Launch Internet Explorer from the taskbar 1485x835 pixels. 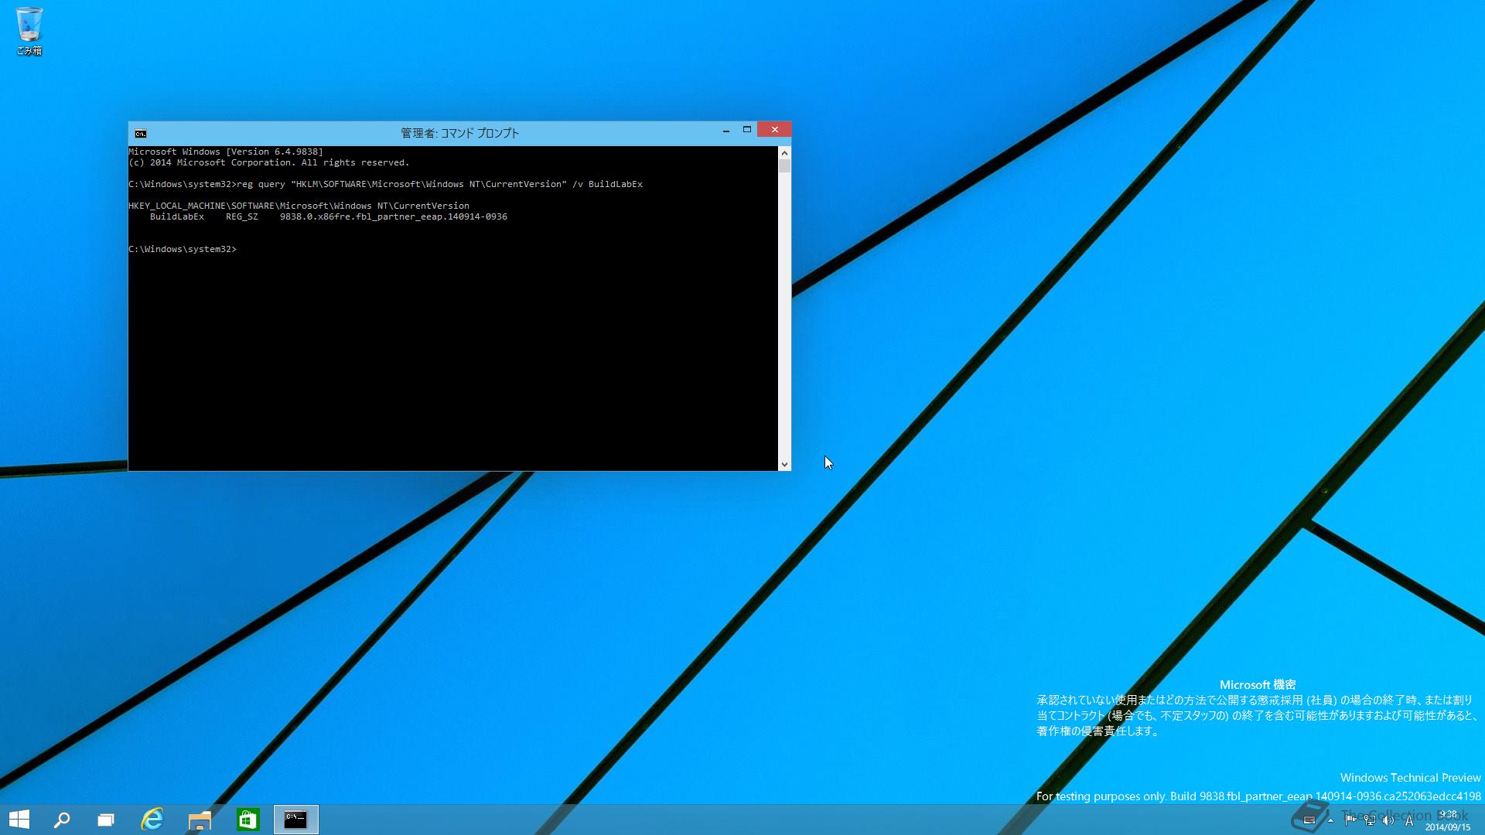(152, 820)
